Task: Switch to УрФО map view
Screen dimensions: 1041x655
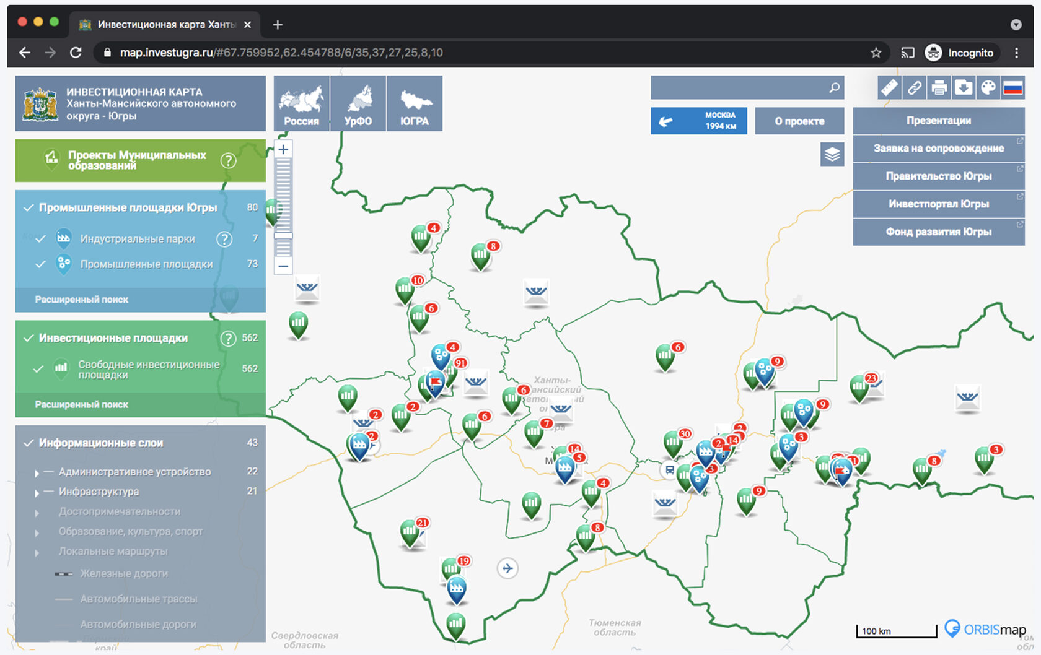Action: pos(358,103)
